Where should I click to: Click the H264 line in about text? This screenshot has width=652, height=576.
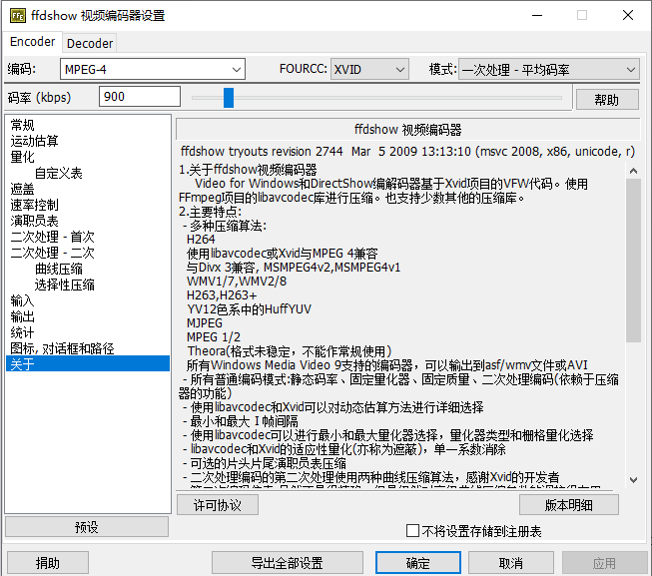201,240
